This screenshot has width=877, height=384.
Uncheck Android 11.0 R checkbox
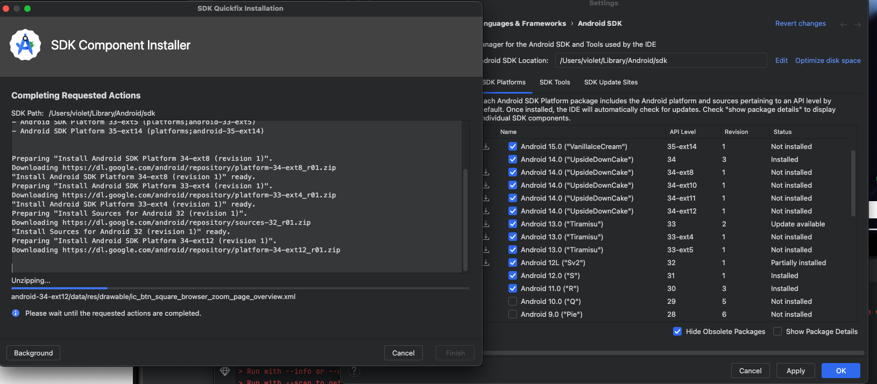513,288
